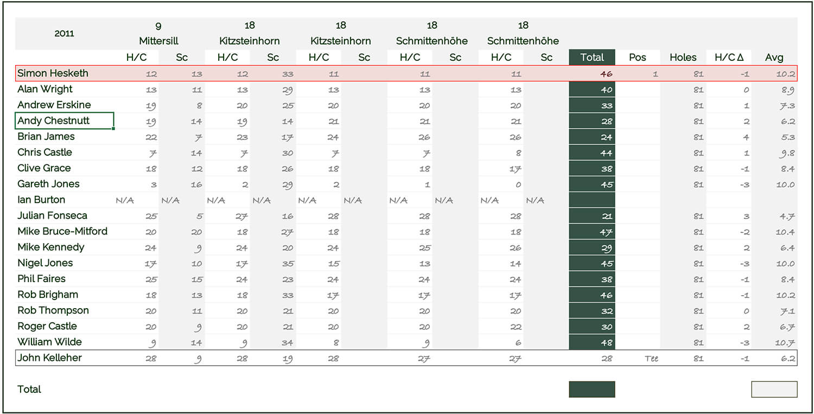The image size is (814, 414).
Task: Click the dark green Total column header
Action: point(592,57)
